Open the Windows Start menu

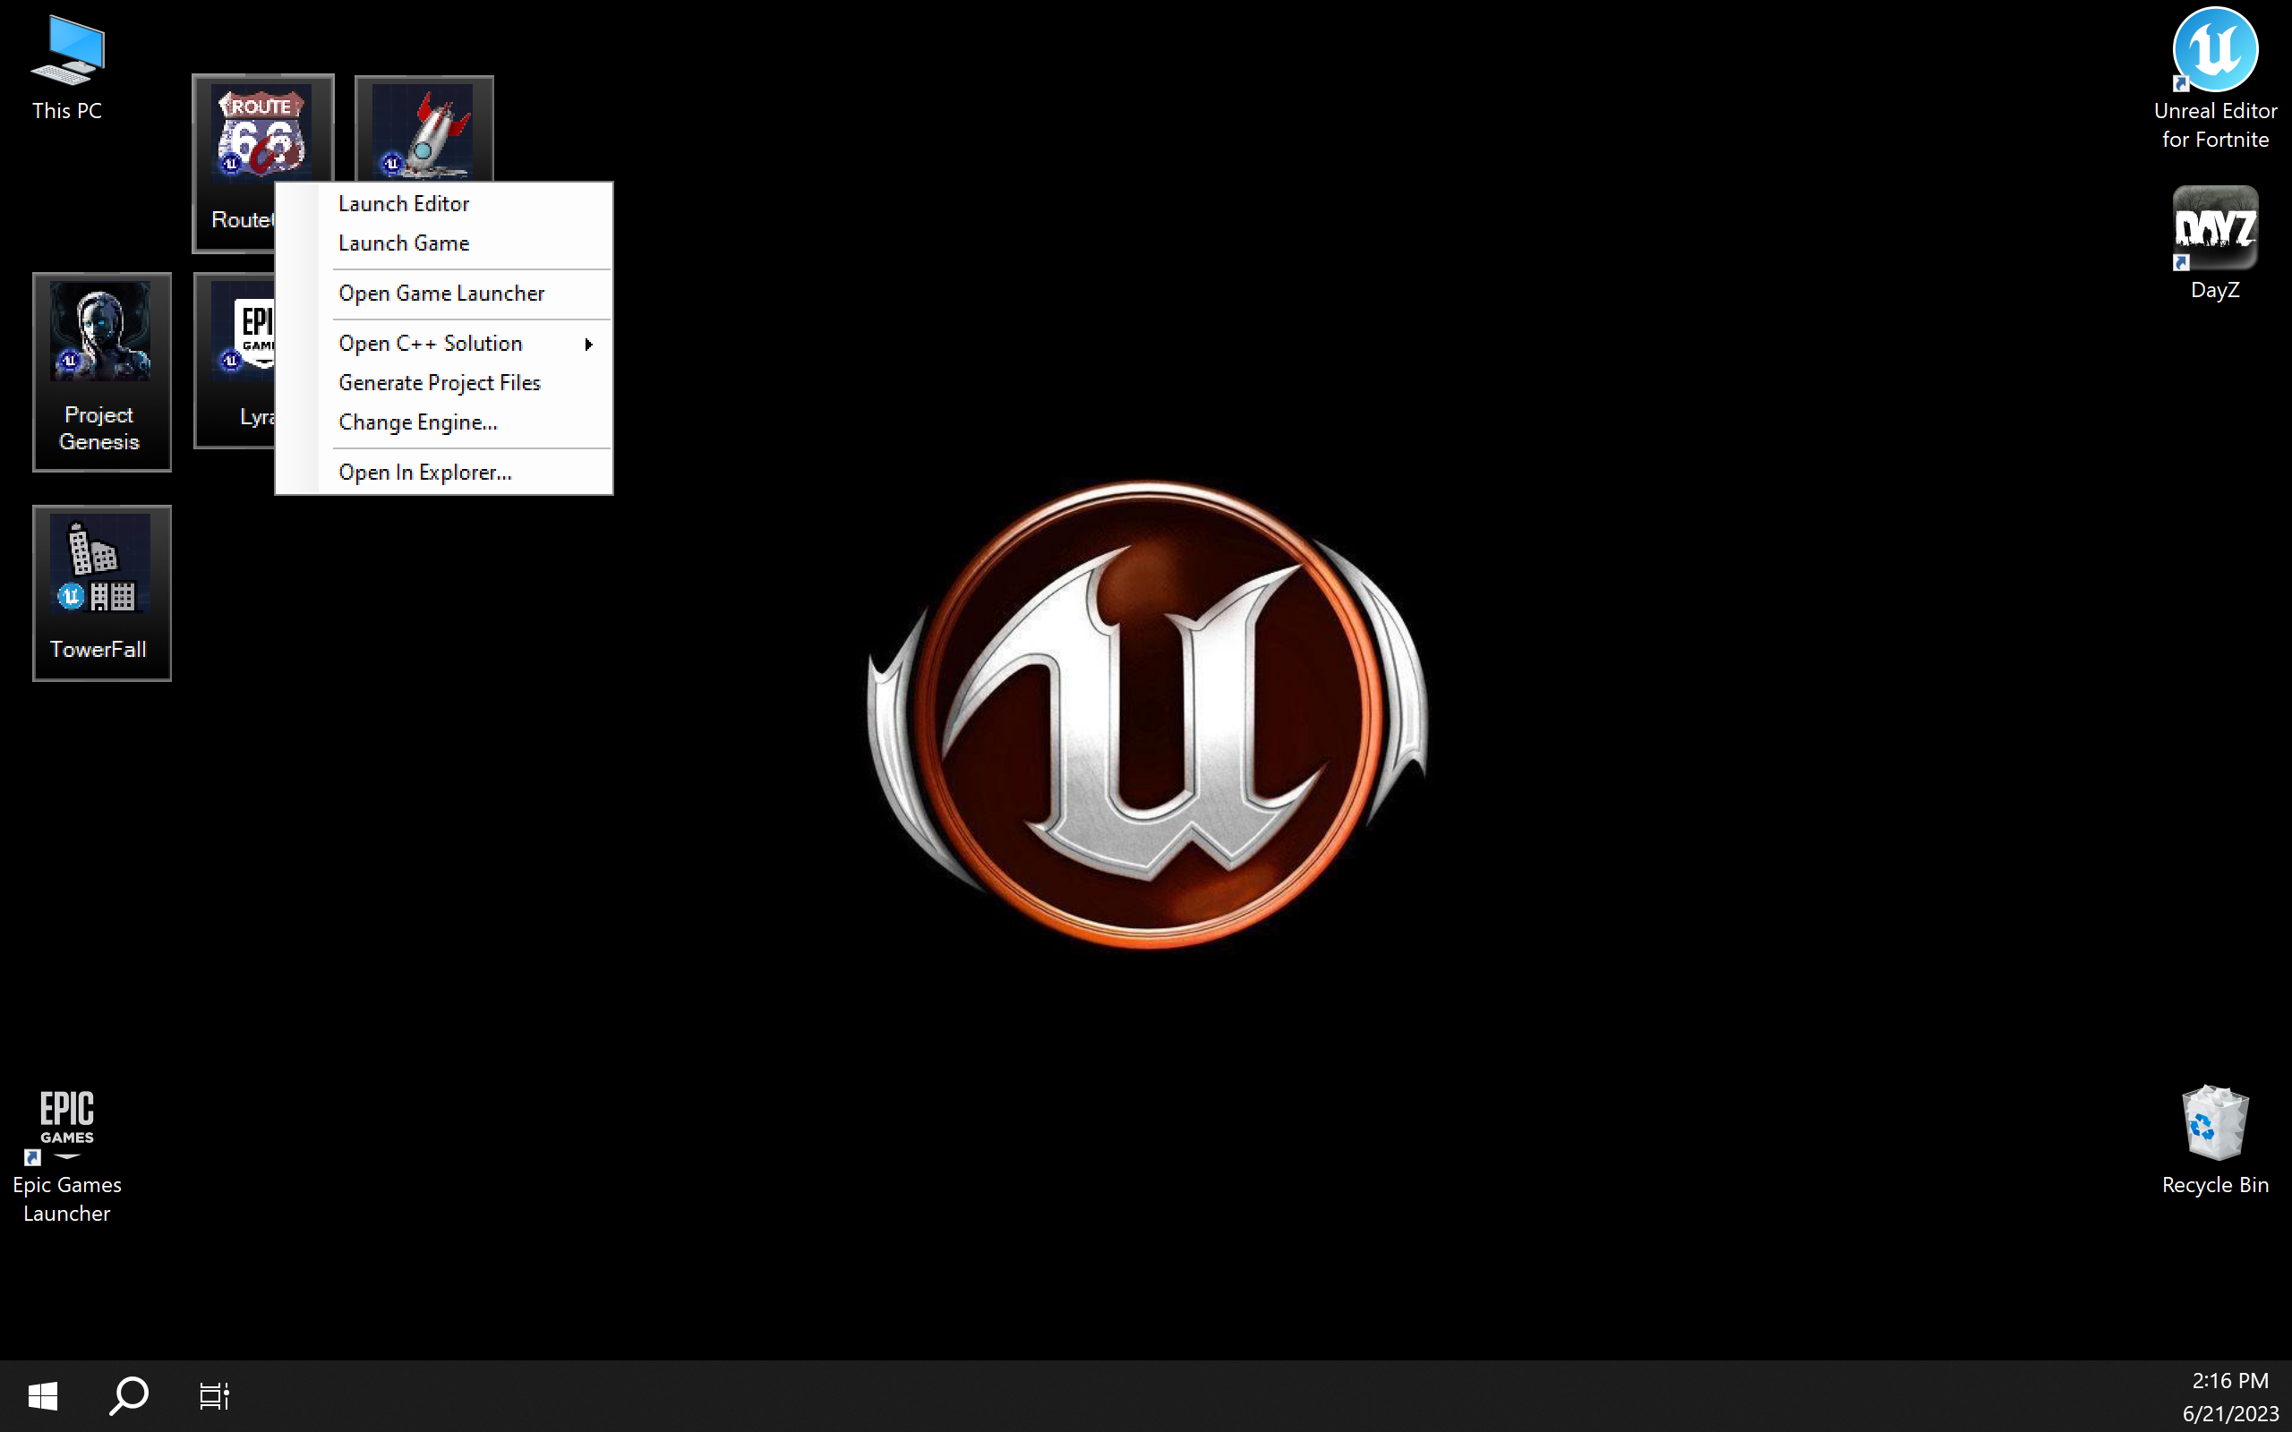[43, 1395]
